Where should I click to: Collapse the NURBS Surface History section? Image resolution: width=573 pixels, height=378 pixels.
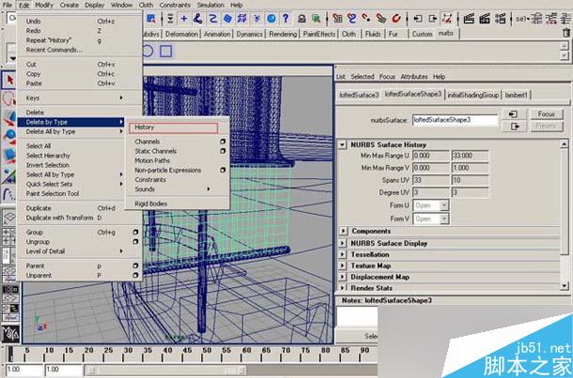click(343, 144)
